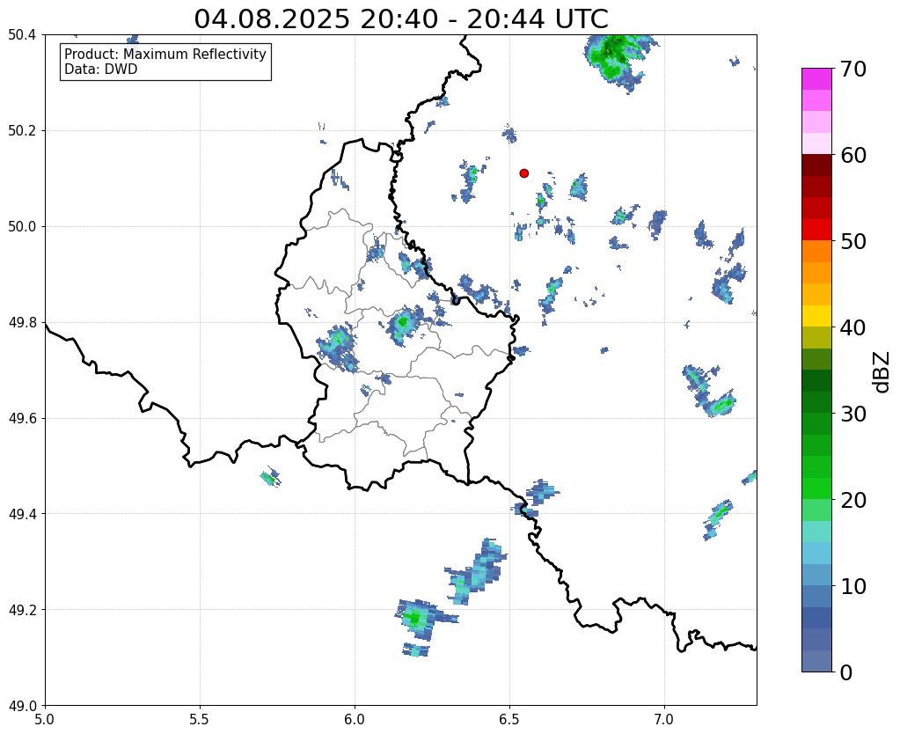This screenshot has width=900, height=734.
Task: Click the latitude tick label 49.6
Action: pos(22,418)
